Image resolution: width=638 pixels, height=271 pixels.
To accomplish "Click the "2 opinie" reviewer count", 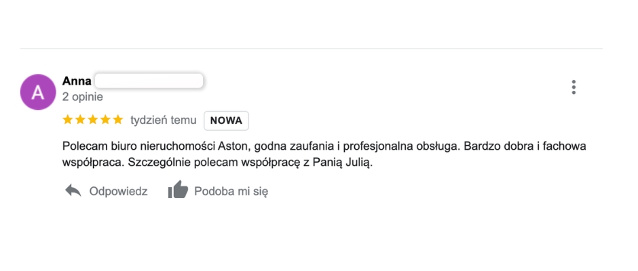I will (82, 97).
